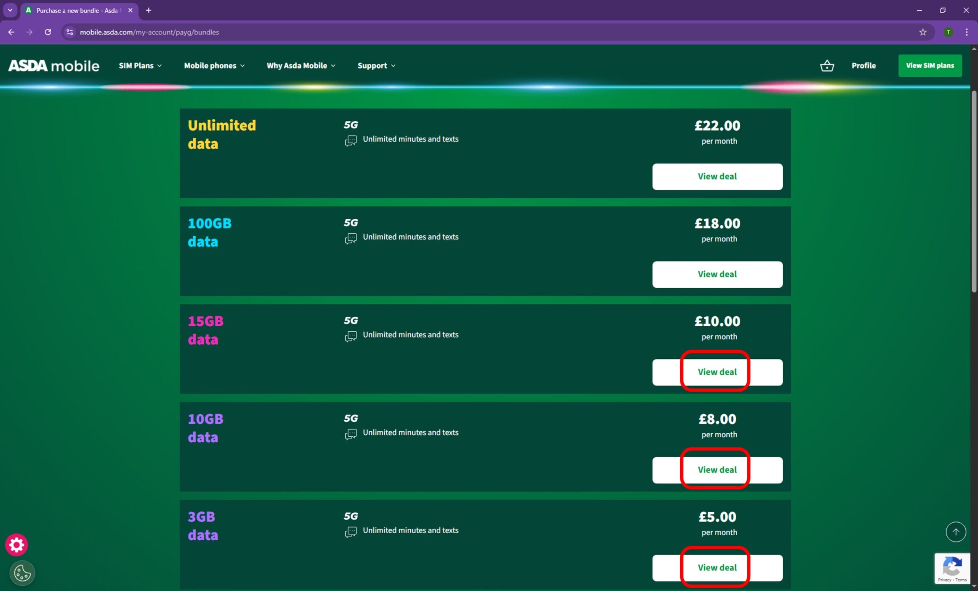This screenshot has height=591, width=978.
Task: Open the tab search dropdown
Action: point(10,10)
